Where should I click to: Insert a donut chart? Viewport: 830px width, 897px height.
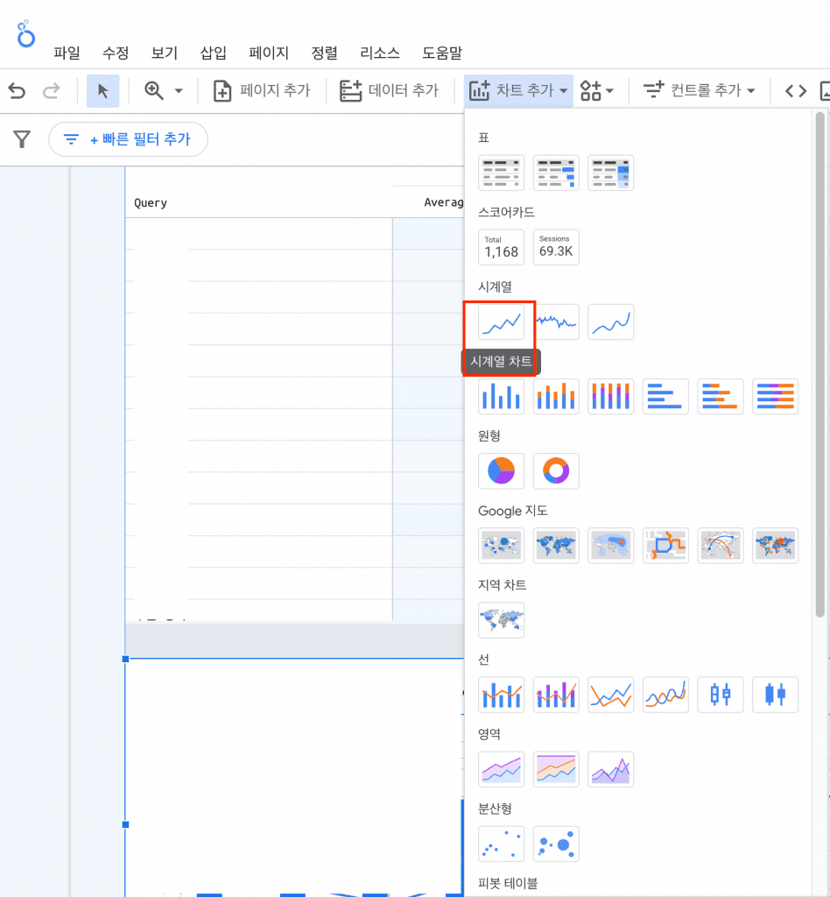[556, 471]
